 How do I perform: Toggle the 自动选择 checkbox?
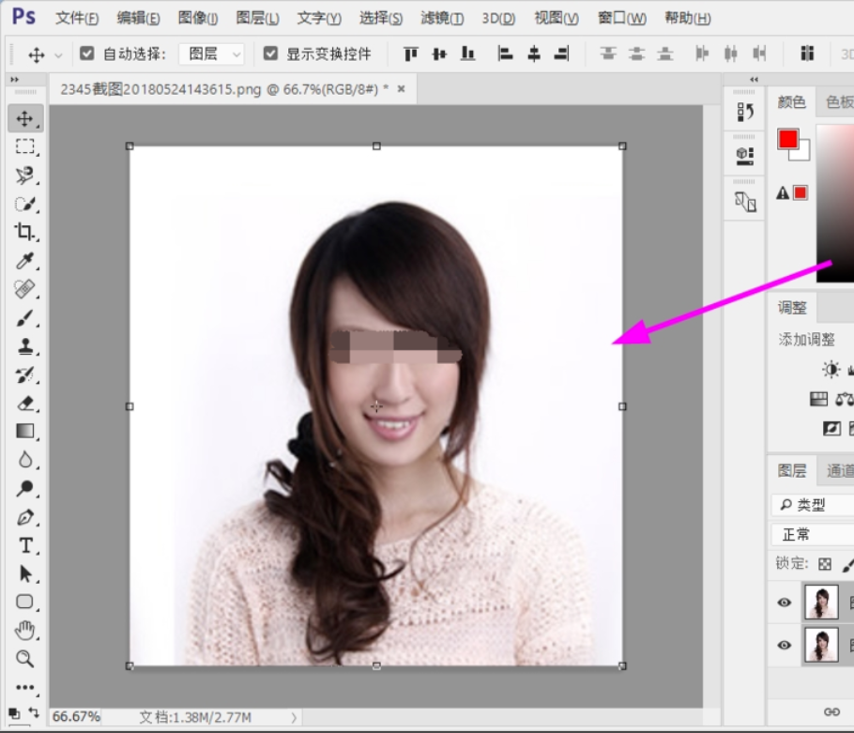click(x=86, y=53)
